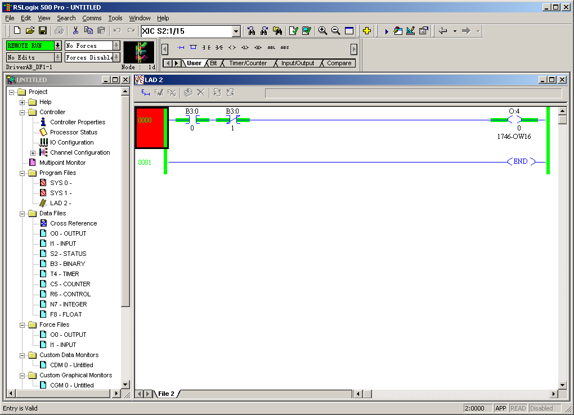
Task: Switch to the Timer/Counter instruction tab
Action: [248, 63]
